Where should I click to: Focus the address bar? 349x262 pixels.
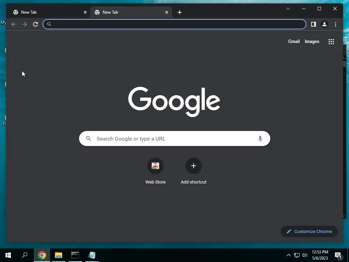[x=174, y=24]
